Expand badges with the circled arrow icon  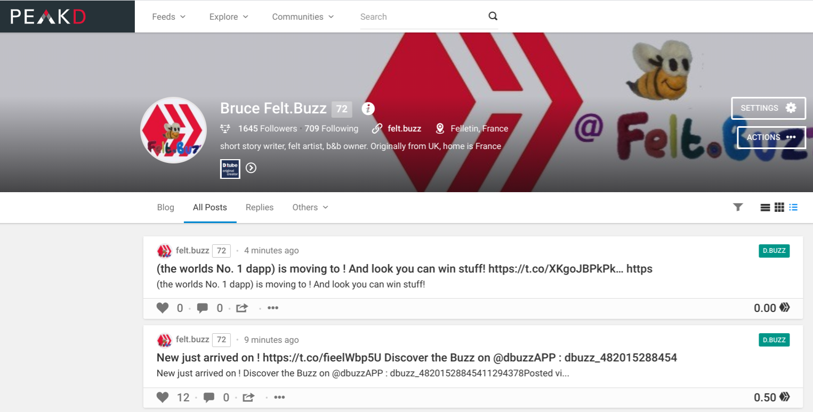tap(251, 168)
